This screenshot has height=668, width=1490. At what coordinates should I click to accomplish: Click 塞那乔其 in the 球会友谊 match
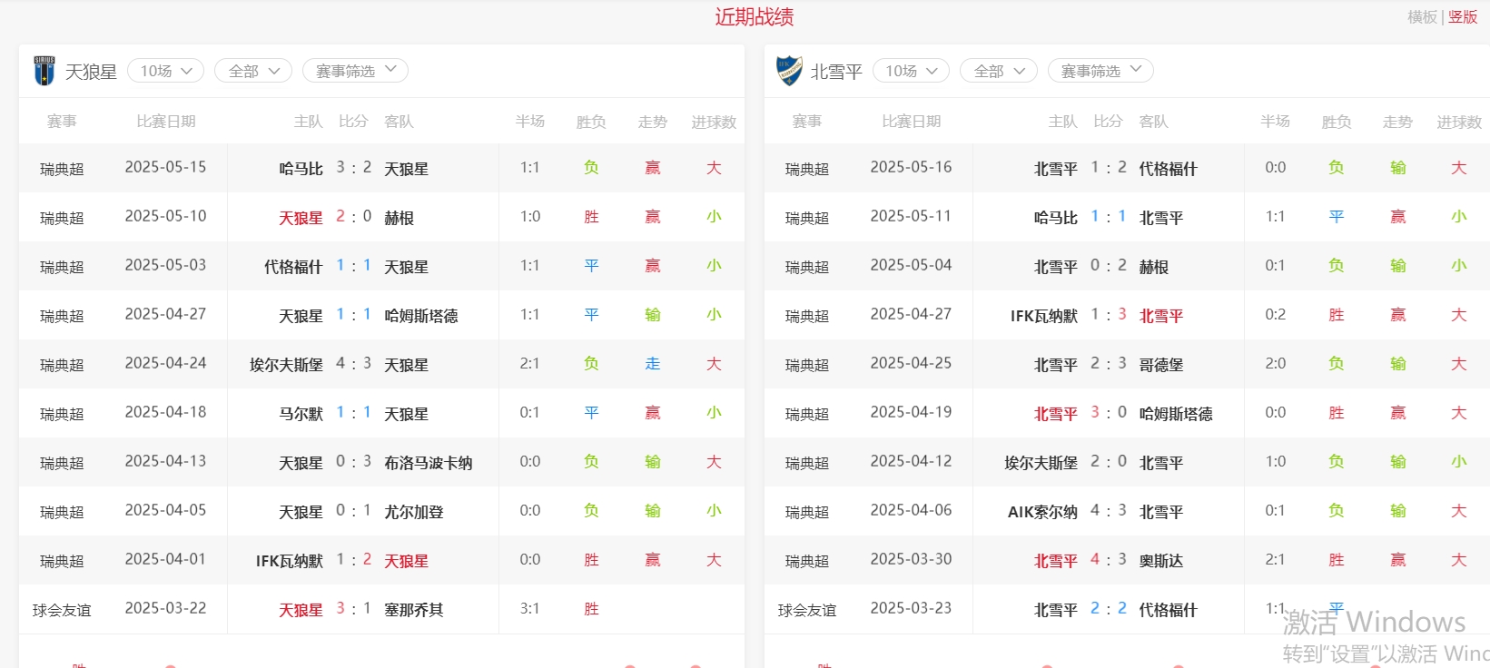pos(413,610)
